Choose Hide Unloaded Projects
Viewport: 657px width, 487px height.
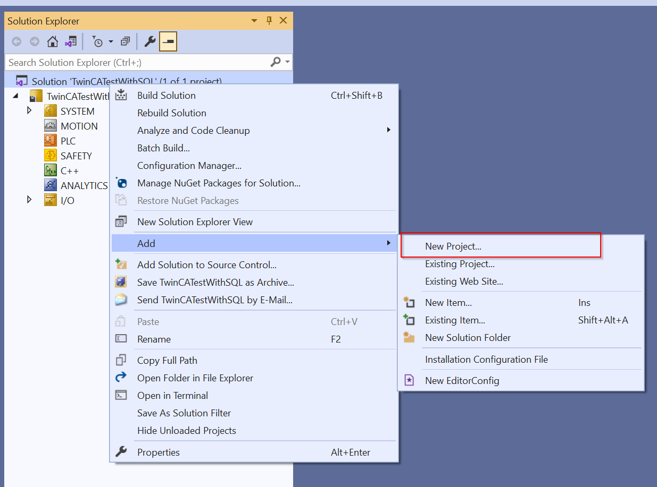(254, 431)
